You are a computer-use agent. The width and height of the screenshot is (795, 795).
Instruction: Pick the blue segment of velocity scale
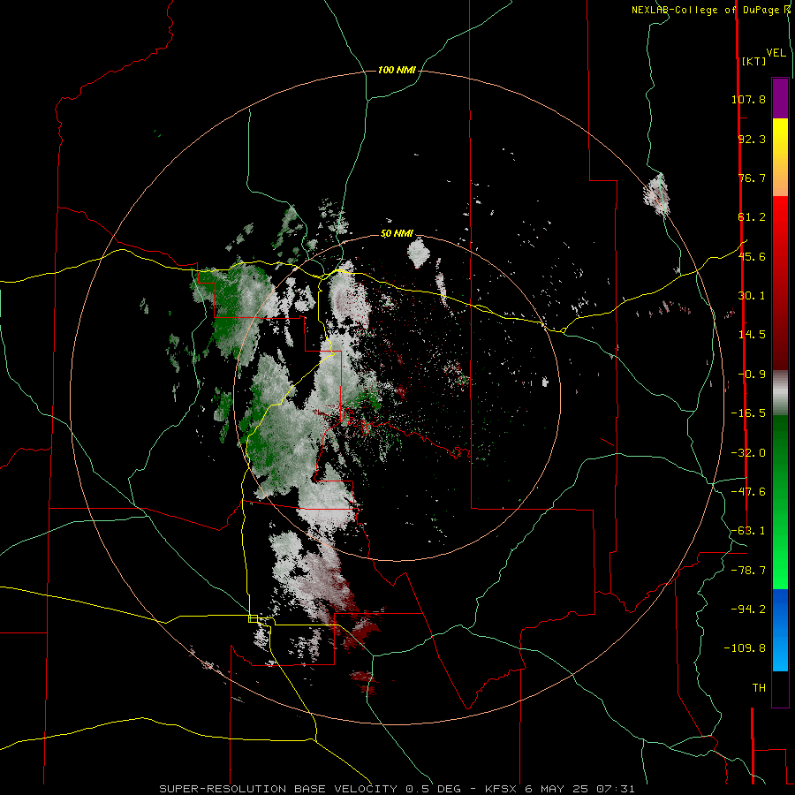click(780, 630)
